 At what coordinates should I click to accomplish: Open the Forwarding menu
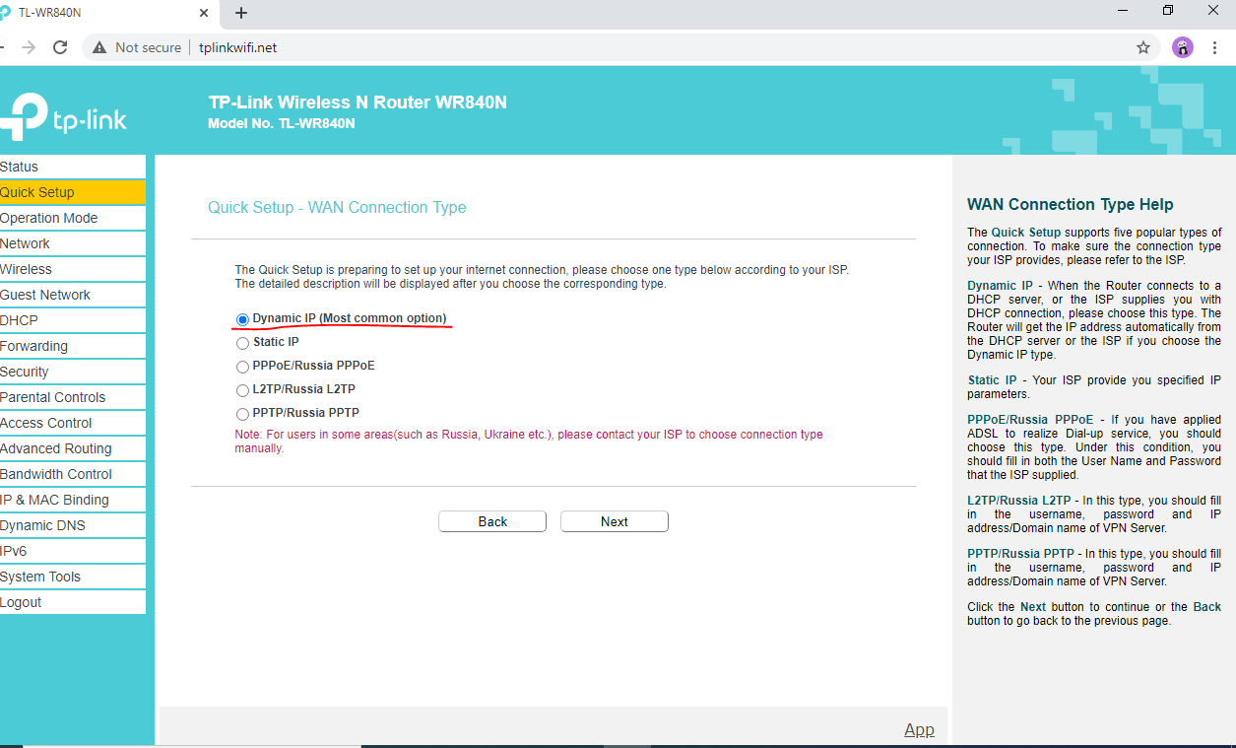click(x=73, y=346)
